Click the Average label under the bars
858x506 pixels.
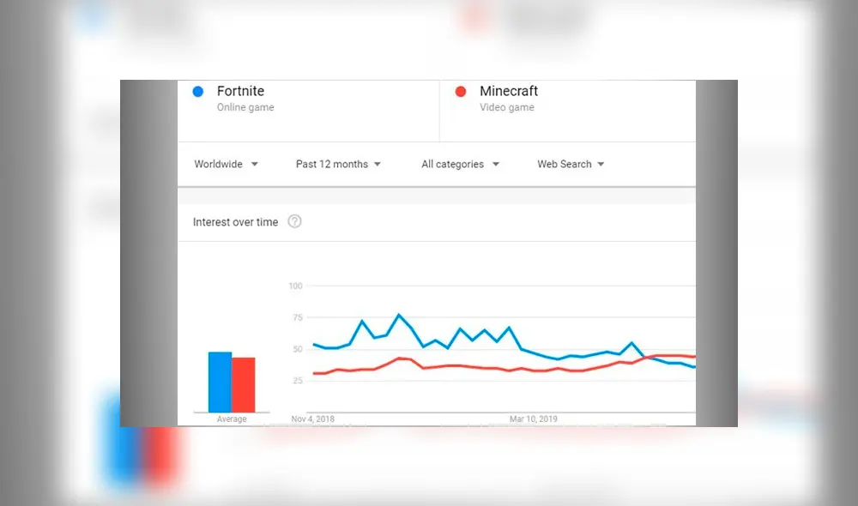pyautogui.click(x=232, y=419)
